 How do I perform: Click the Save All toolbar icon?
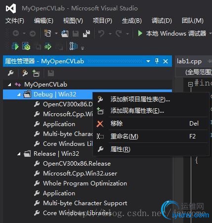[x=86, y=34]
